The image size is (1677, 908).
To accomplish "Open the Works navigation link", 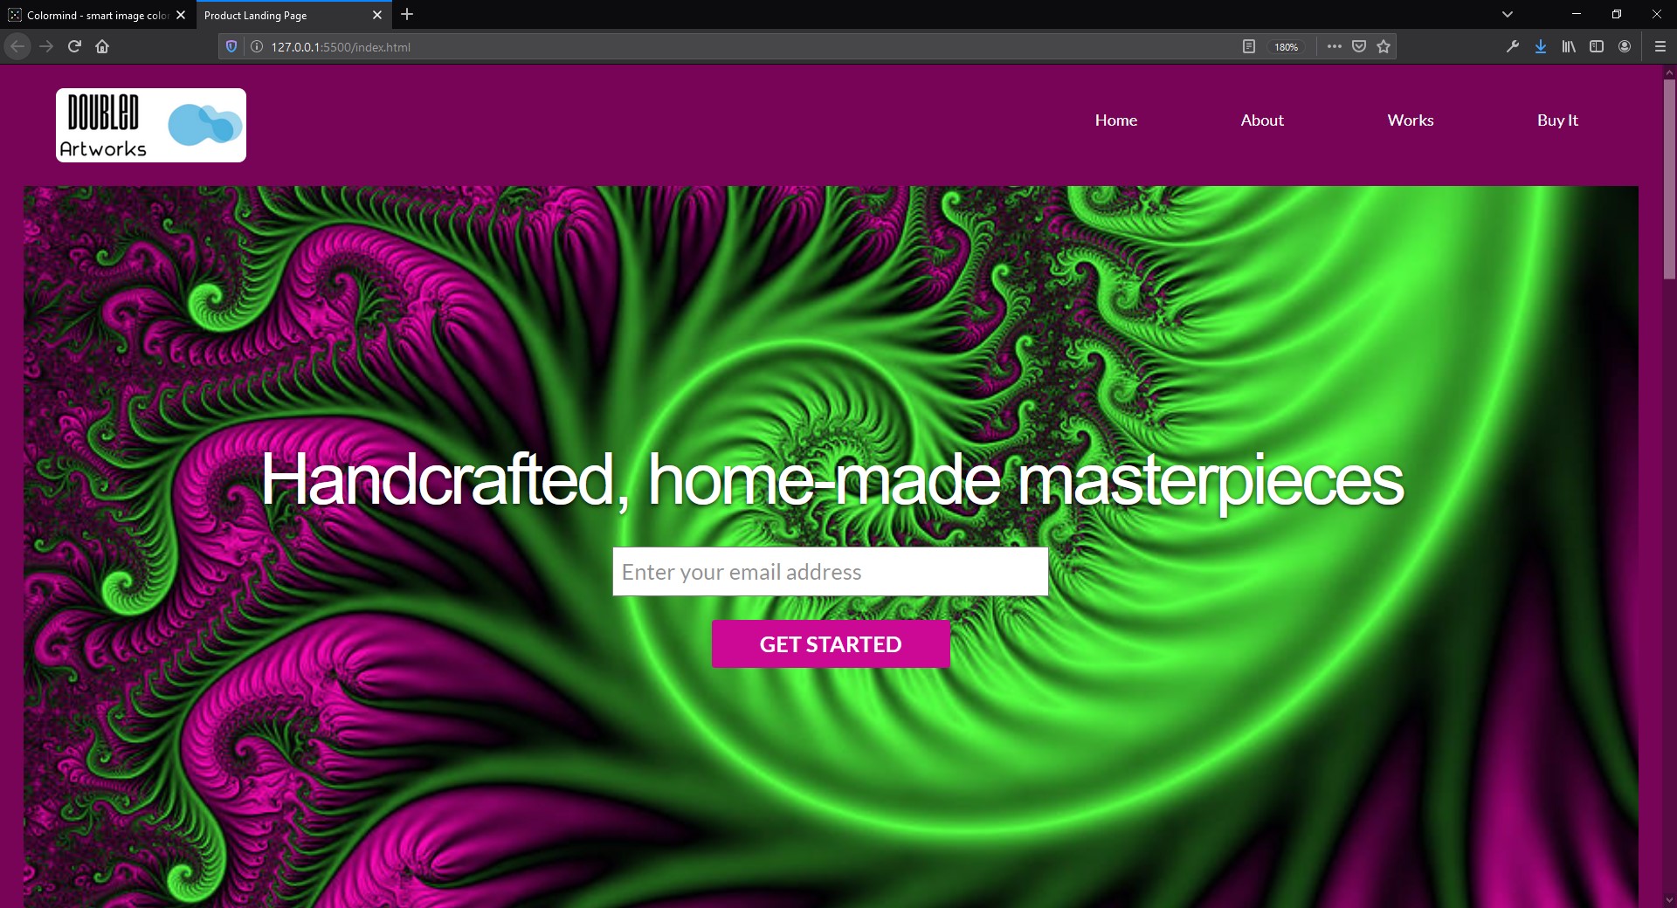I will pyautogui.click(x=1411, y=120).
